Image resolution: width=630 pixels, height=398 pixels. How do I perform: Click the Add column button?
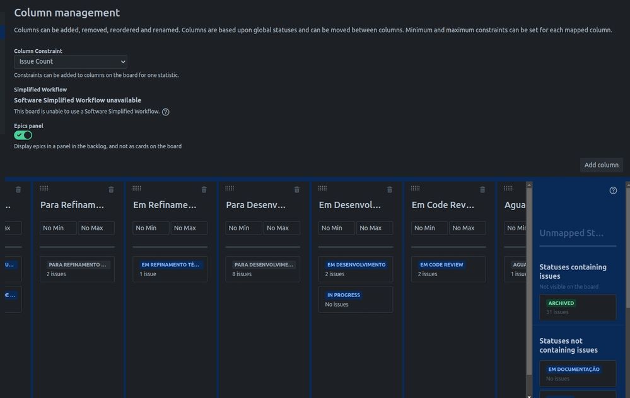(x=602, y=165)
